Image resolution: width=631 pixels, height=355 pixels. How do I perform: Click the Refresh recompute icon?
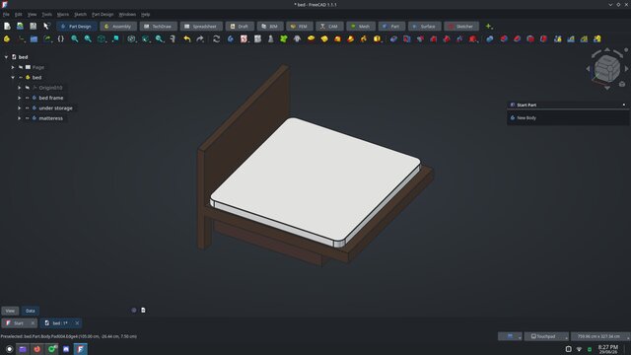click(217, 39)
